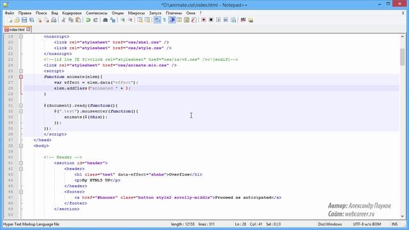Screen dimensions: 409x230
Task: Click the Zoom In toolbar icon
Action: tap(123, 20)
